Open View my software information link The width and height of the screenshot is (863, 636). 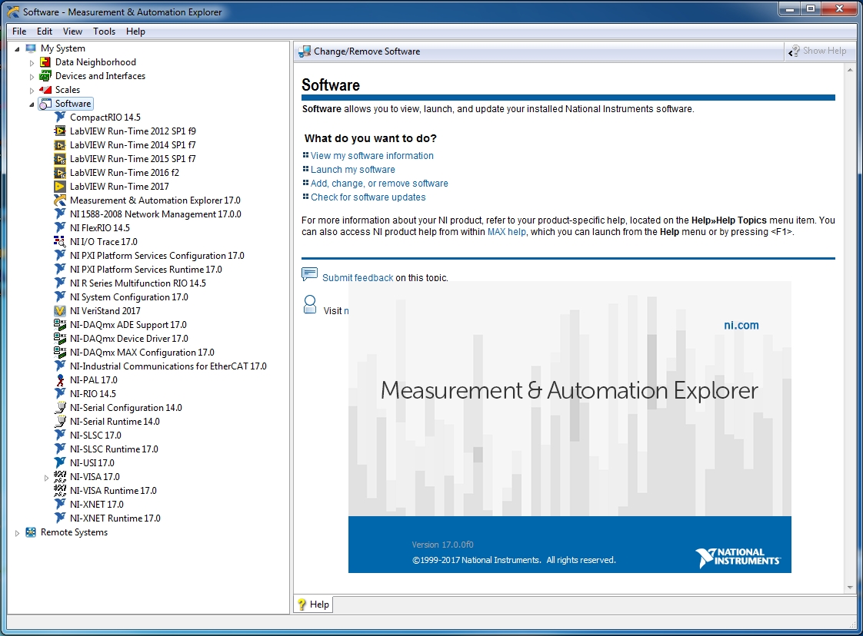coord(372,156)
